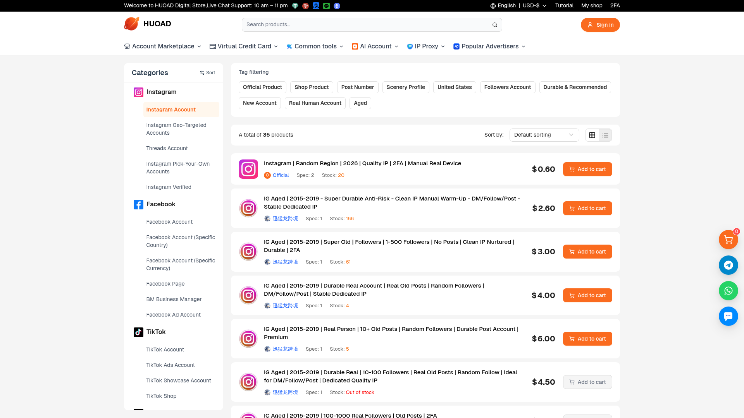
Task: Expand the IP Proxy menu
Action: 426,46
